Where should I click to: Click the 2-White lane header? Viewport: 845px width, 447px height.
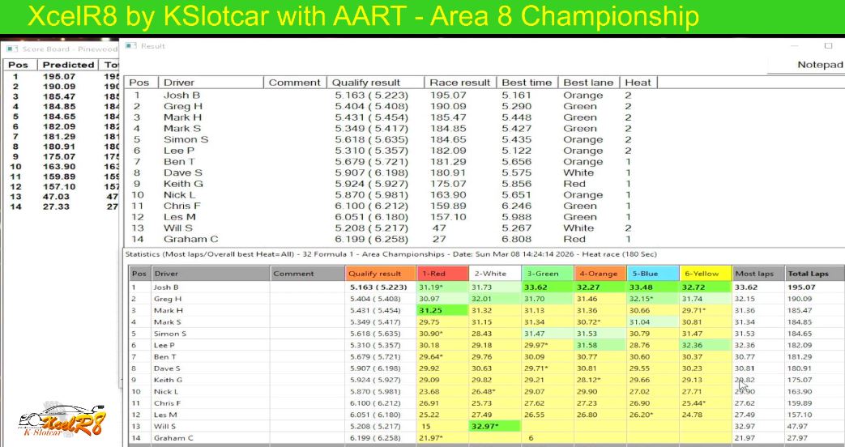[493, 274]
